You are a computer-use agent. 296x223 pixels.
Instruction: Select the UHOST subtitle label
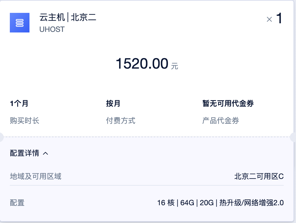[x=52, y=29]
